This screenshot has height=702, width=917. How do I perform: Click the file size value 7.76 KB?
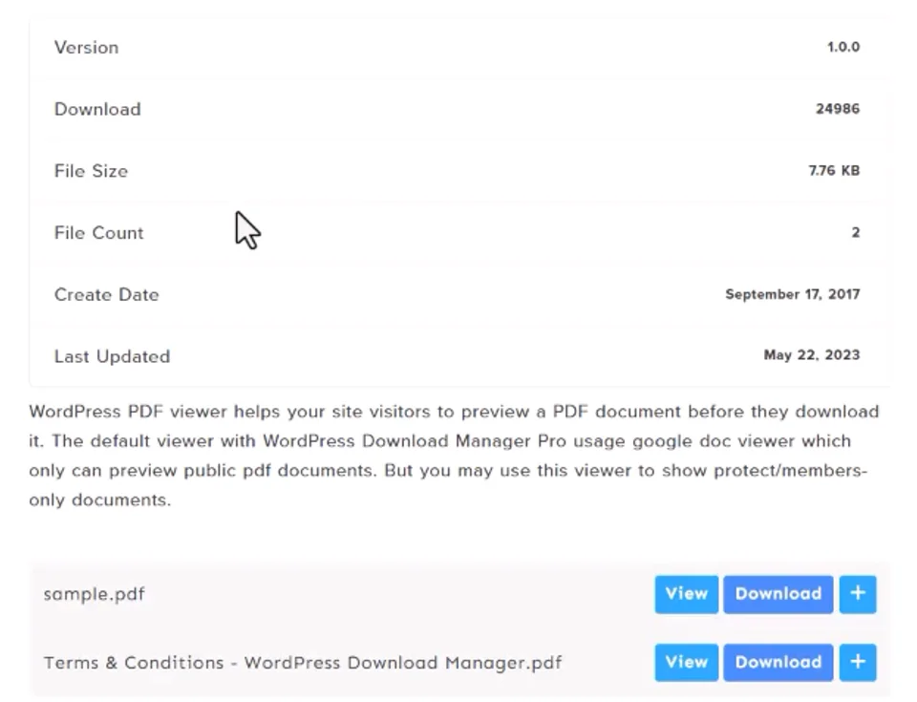click(834, 171)
